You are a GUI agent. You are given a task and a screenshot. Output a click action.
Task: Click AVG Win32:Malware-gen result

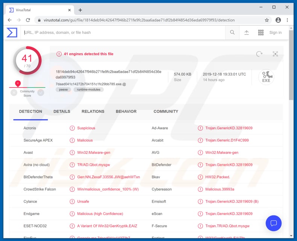(222, 153)
